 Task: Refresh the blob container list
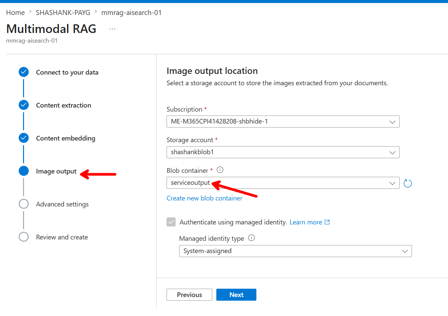point(408,183)
